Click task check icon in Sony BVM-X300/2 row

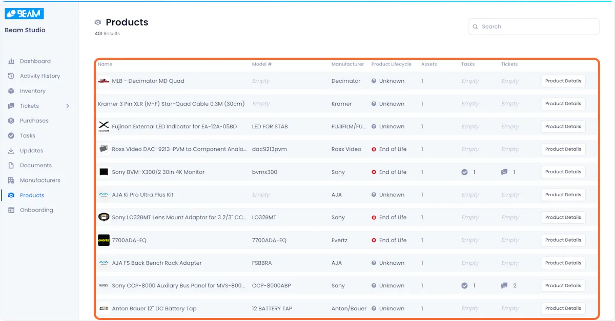(x=464, y=172)
